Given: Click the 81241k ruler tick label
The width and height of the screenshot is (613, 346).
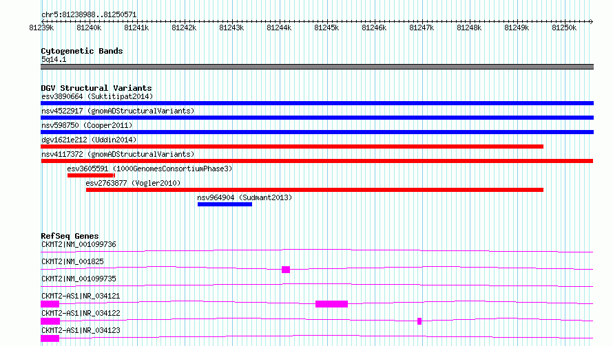Looking at the screenshot, I should [136, 28].
